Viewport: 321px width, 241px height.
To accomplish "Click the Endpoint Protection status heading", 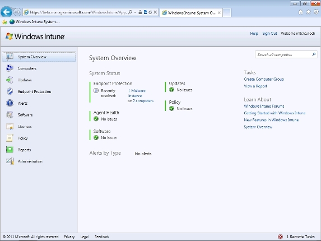I will pos(113,84).
